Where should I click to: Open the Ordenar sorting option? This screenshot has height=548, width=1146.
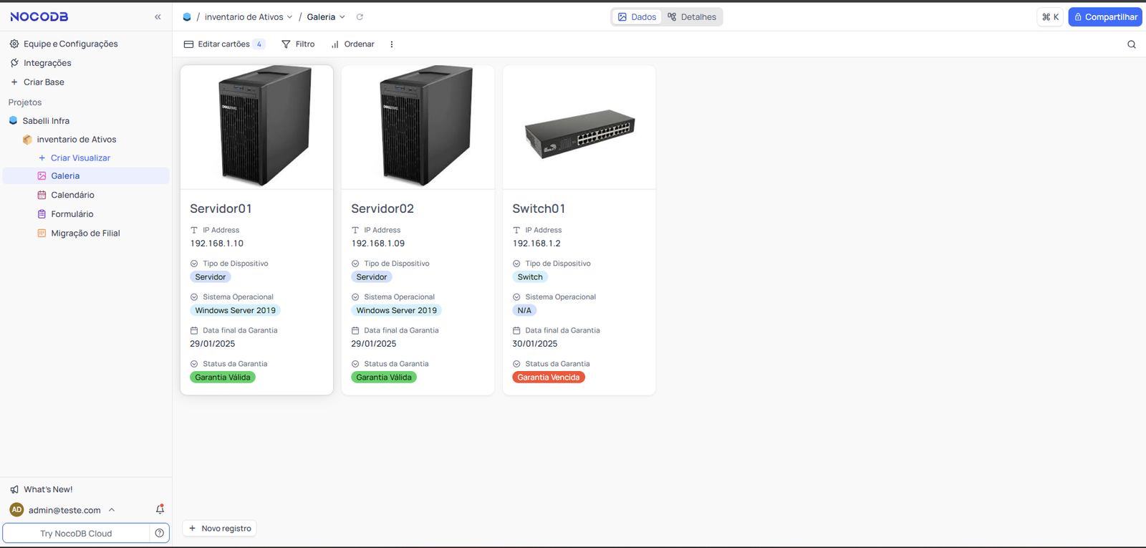click(x=352, y=44)
